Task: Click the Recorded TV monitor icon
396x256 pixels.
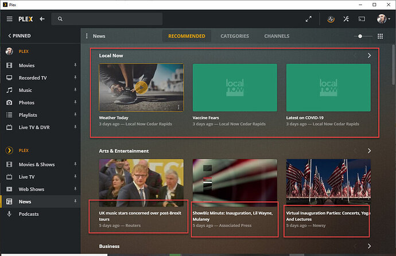Action: coord(9,77)
